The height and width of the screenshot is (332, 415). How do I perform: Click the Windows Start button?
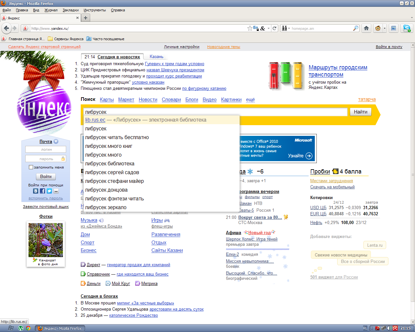point(10,328)
